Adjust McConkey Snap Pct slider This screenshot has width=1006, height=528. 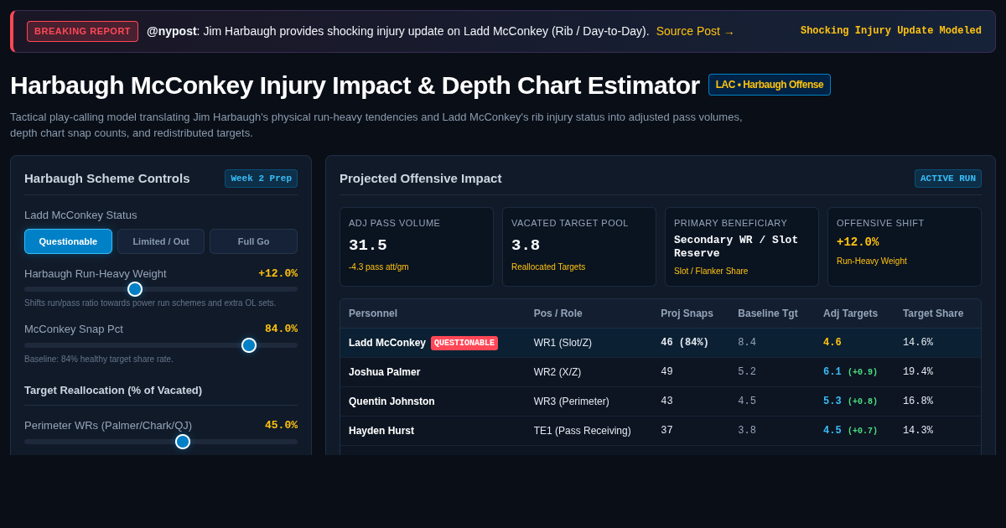161,344
